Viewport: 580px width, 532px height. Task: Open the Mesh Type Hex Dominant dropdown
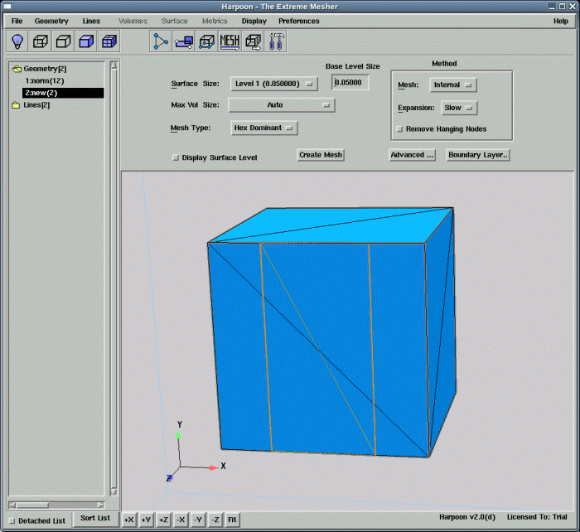264,128
